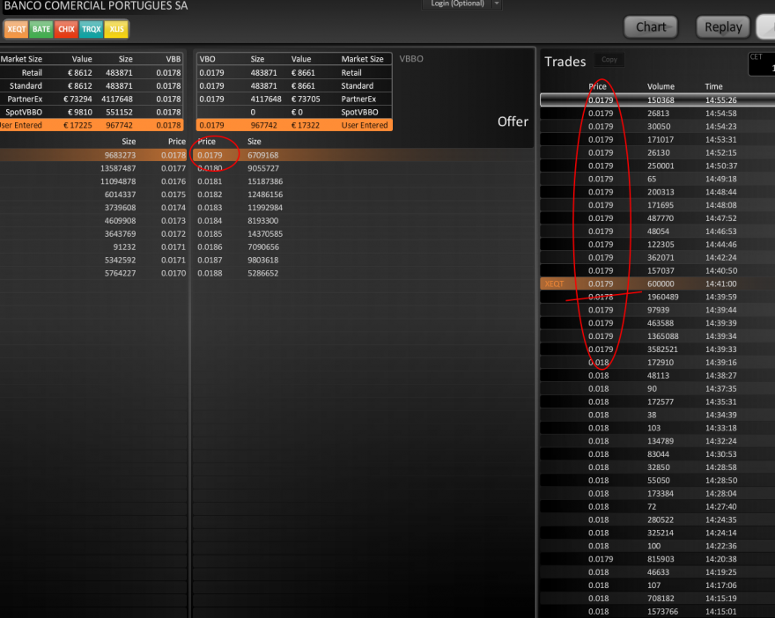Select the Retail row in VBB table
The width and height of the screenshot is (775, 618).
(92, 72)
